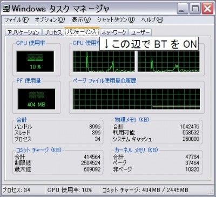Click the CPU 使用率 10 % gauge

click(x=35, y=62)
